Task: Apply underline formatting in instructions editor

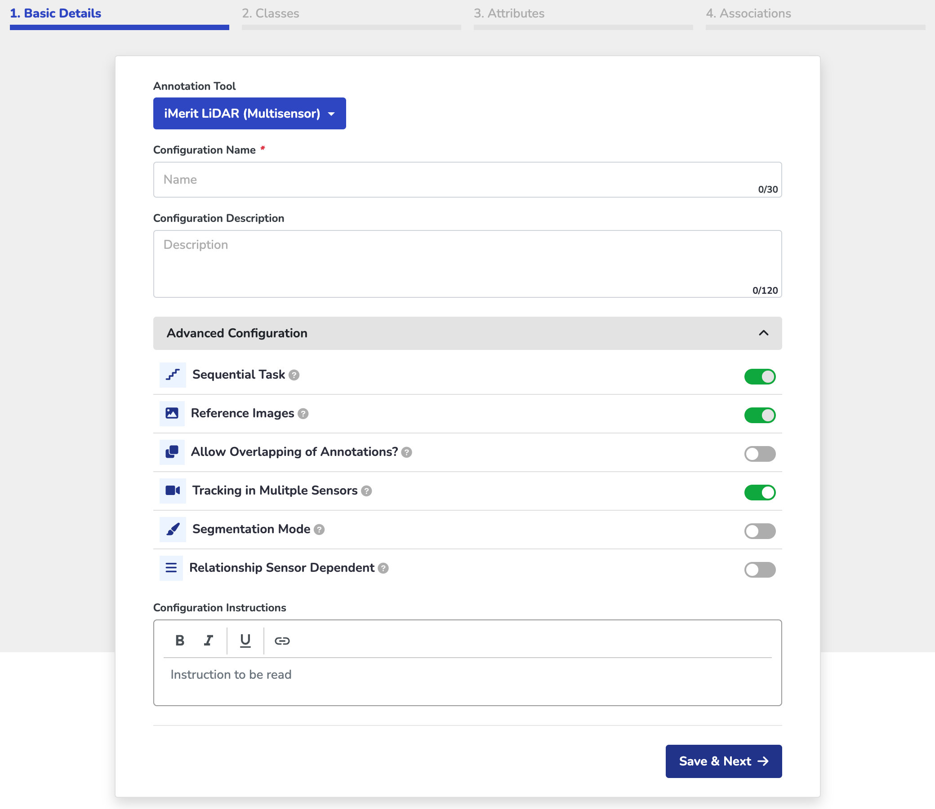Action: (245, 640)
